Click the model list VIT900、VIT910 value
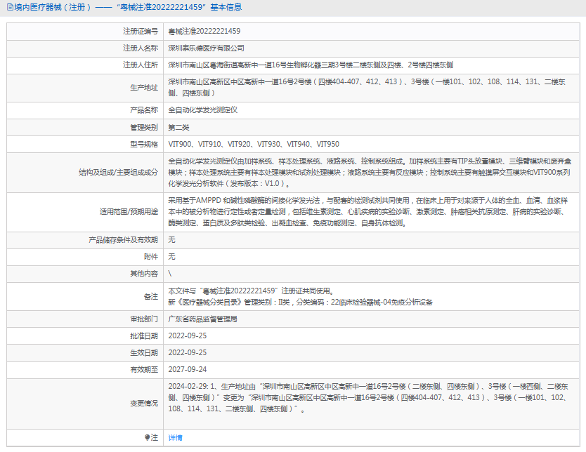 (254, 144)
